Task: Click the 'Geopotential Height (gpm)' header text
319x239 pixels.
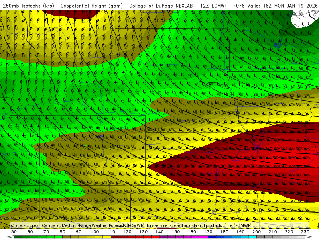Action: (92, 6)
